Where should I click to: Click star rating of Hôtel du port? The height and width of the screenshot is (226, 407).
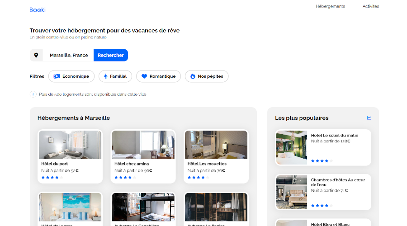click(52, 178)
